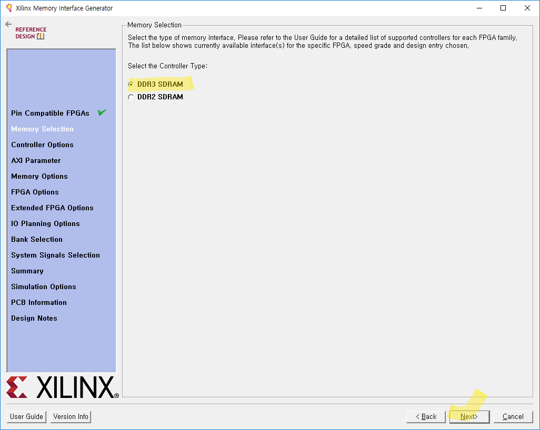Click the Xilinx logo
Screen dimensions: 540x430
coord(63,387)
